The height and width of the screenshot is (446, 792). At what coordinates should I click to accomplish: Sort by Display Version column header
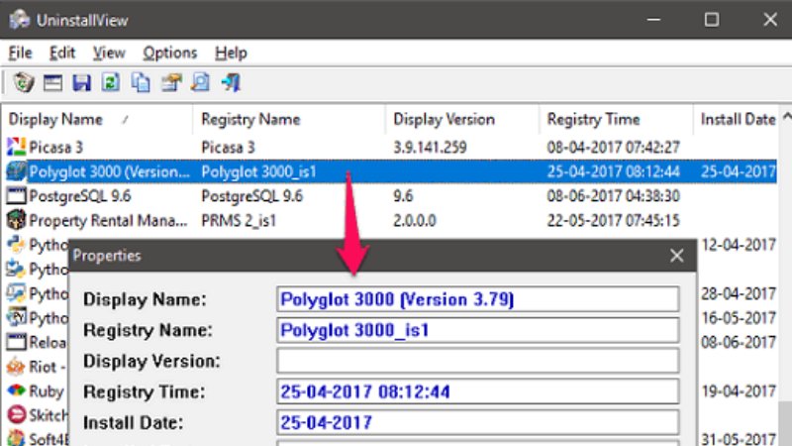click(x=444, y=119)
